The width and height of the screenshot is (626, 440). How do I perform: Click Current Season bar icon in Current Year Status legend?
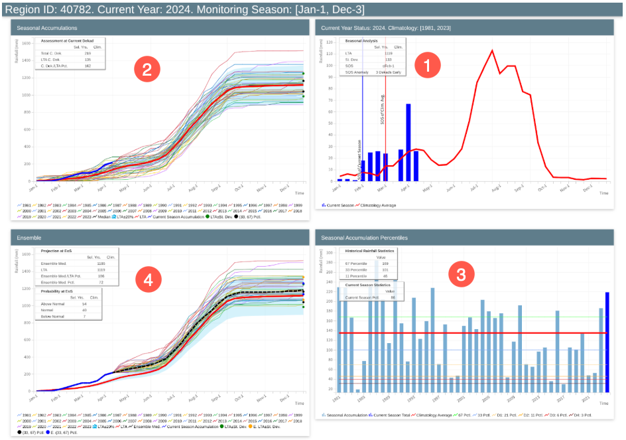click(x=324, y=206)
